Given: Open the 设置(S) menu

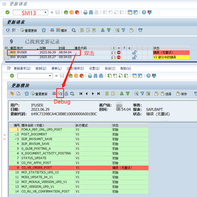Looking at the screenshot, I should pos(94,68).
